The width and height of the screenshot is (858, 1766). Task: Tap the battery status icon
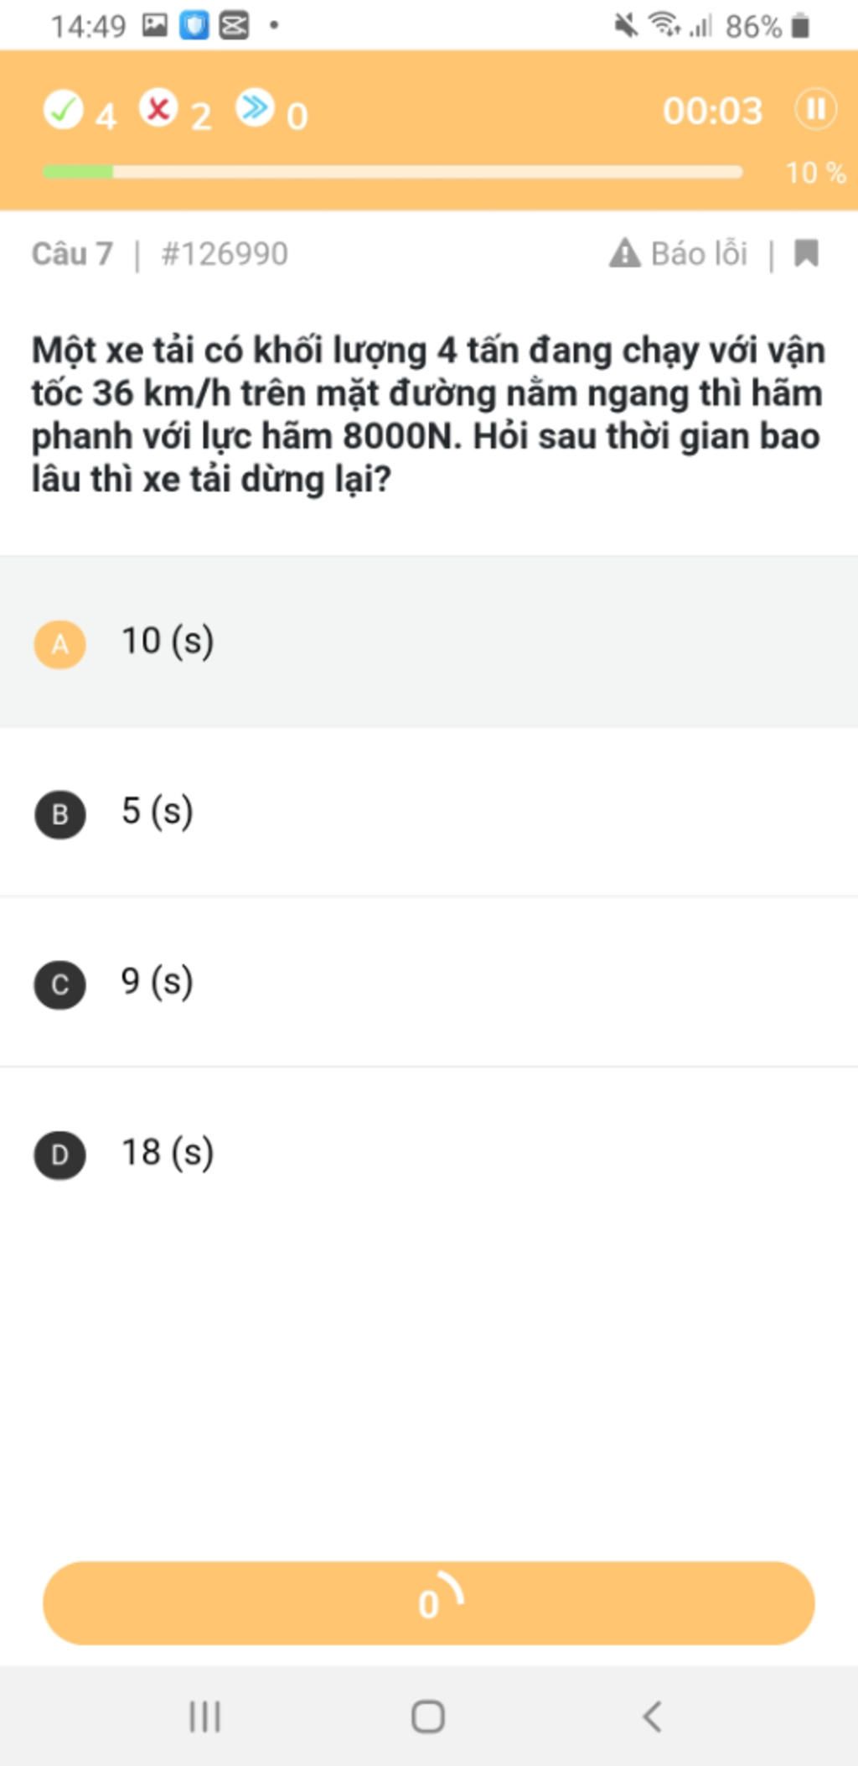point(800,27)
